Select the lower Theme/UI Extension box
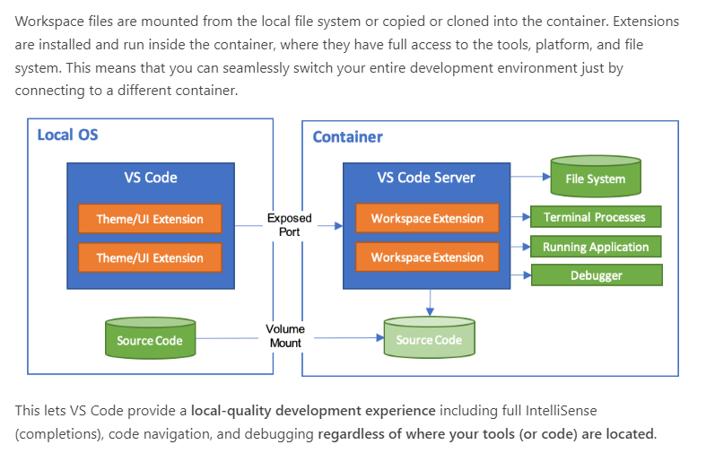The width and height of the screenshot is (706, 462). 150,257
